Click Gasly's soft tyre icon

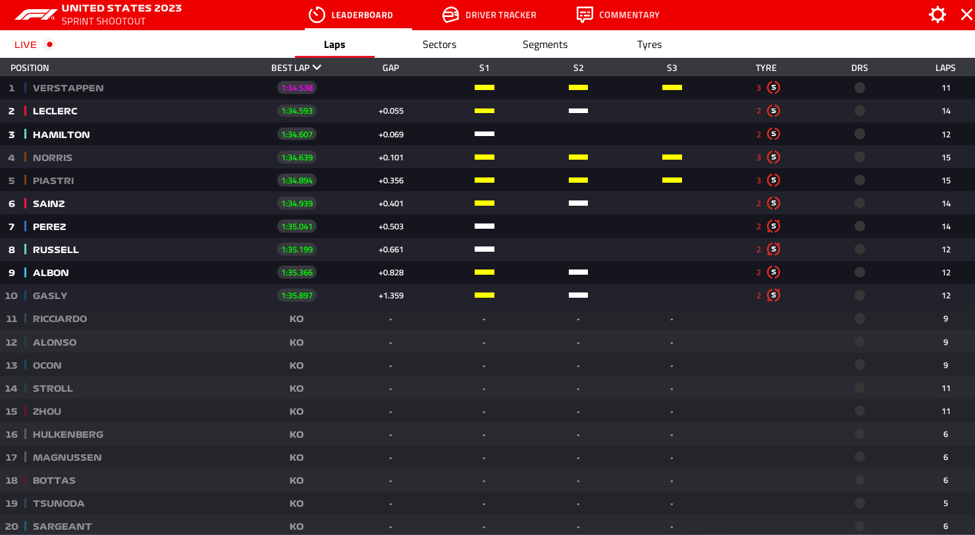coord(774,295)
